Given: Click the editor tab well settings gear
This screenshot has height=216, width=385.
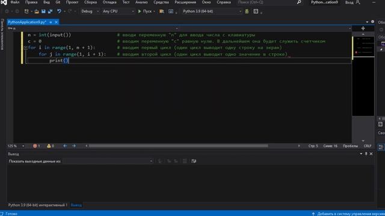Looking at the screenshot, I should 372,22.
